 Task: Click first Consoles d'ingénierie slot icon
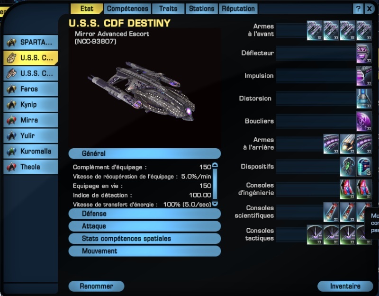347,189
